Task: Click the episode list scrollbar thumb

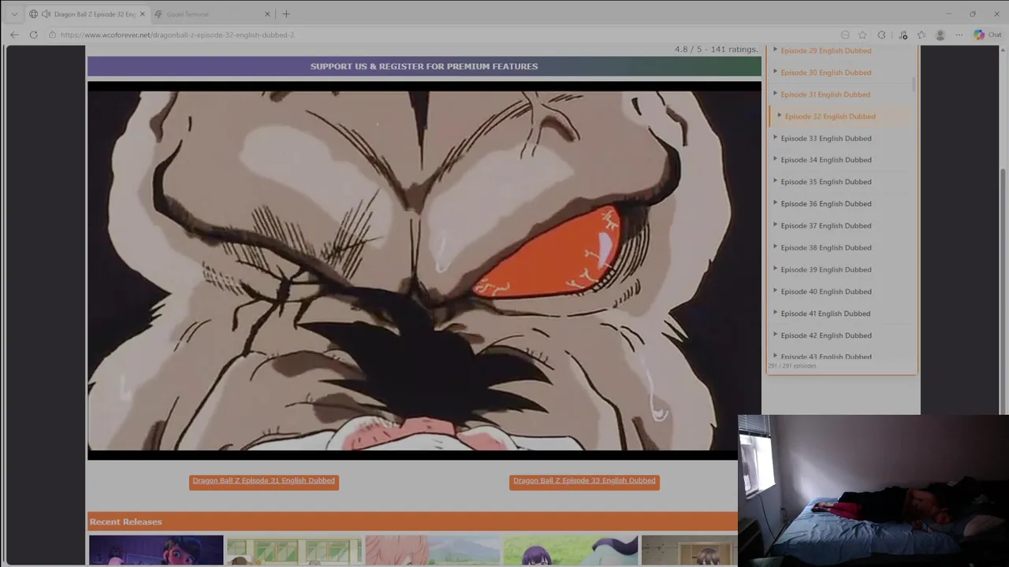Action: click(914, 84)
